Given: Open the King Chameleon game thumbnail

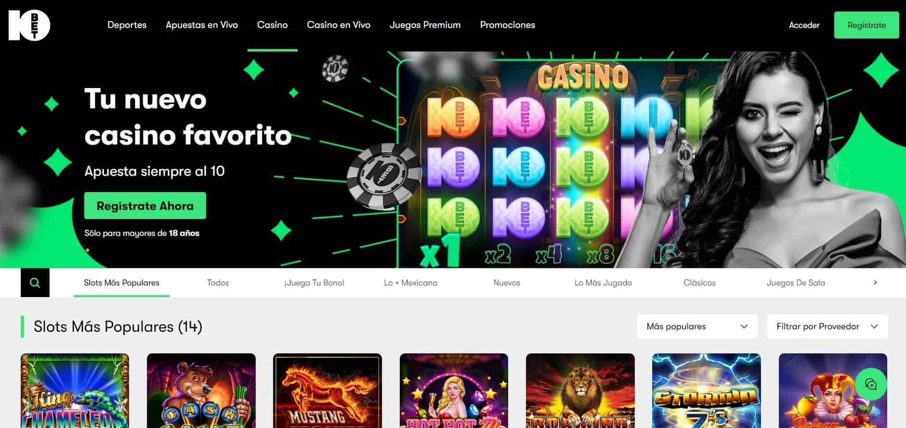Looking at the screenshot, I should [75, 390].
